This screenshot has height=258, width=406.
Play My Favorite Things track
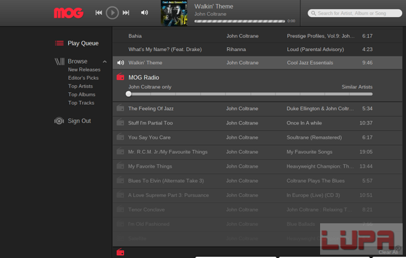(x=150, y=166)
